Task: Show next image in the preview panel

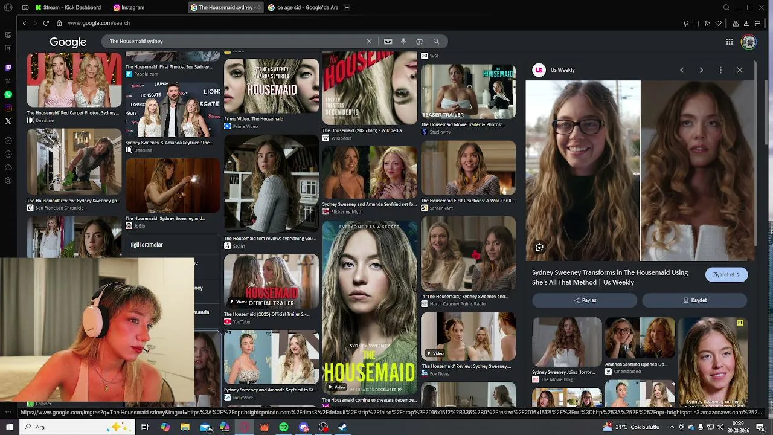Action: (x=701, y=70)
